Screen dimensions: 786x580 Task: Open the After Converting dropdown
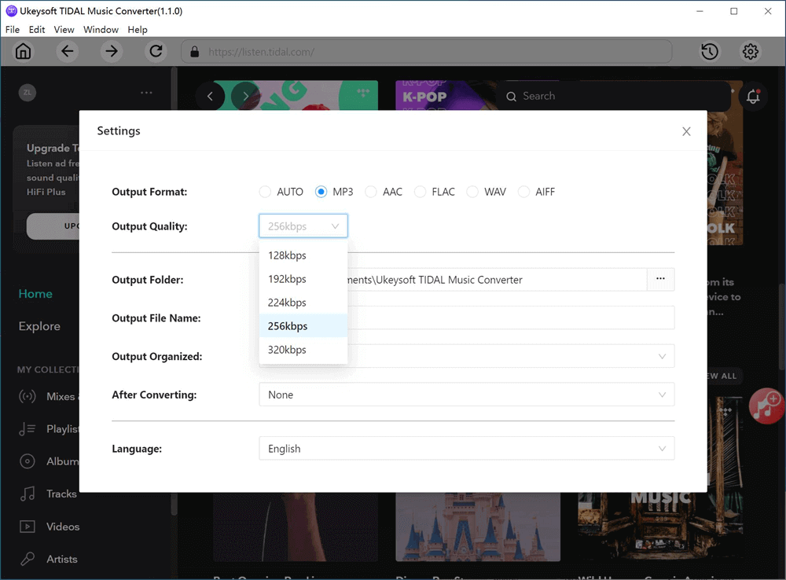coord(467,394)
